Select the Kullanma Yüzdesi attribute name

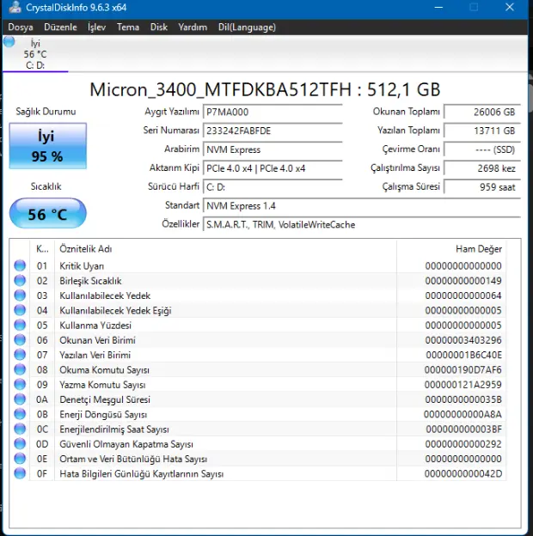coord(95,326)
